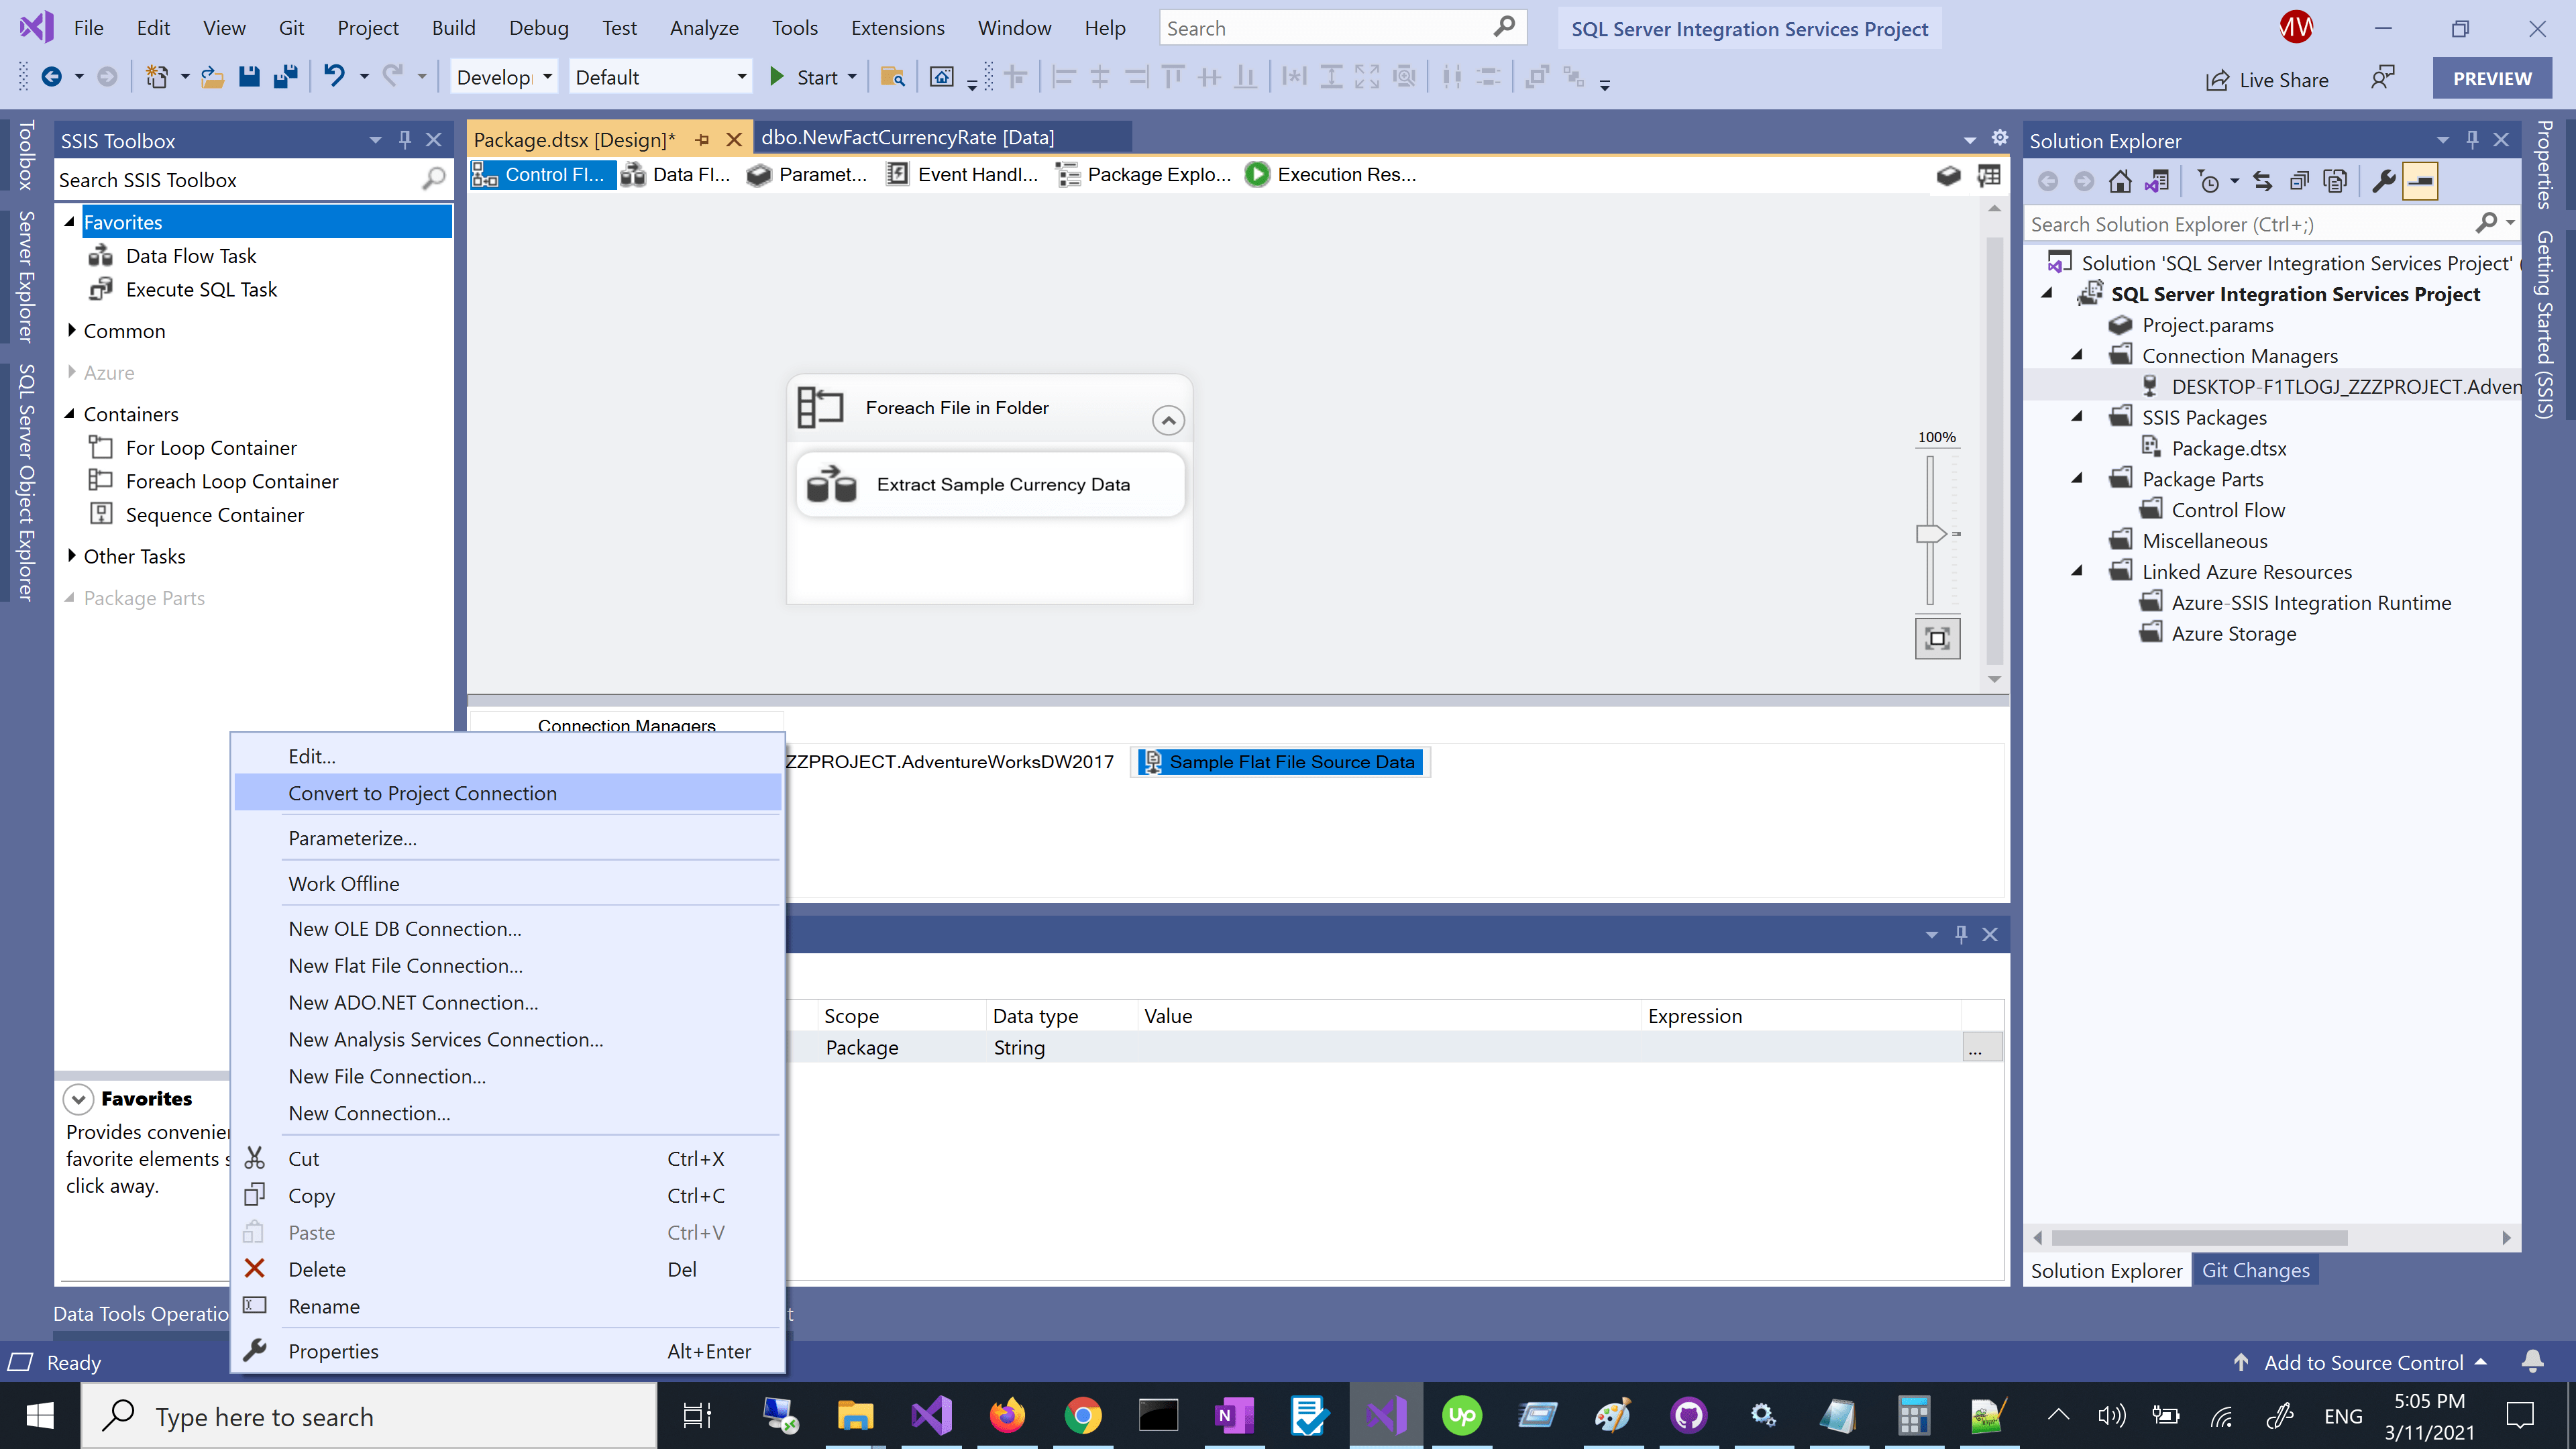Unpin the SSIS Toolbox panel
The image size is (2576, 1449).
tap(404, 140)
